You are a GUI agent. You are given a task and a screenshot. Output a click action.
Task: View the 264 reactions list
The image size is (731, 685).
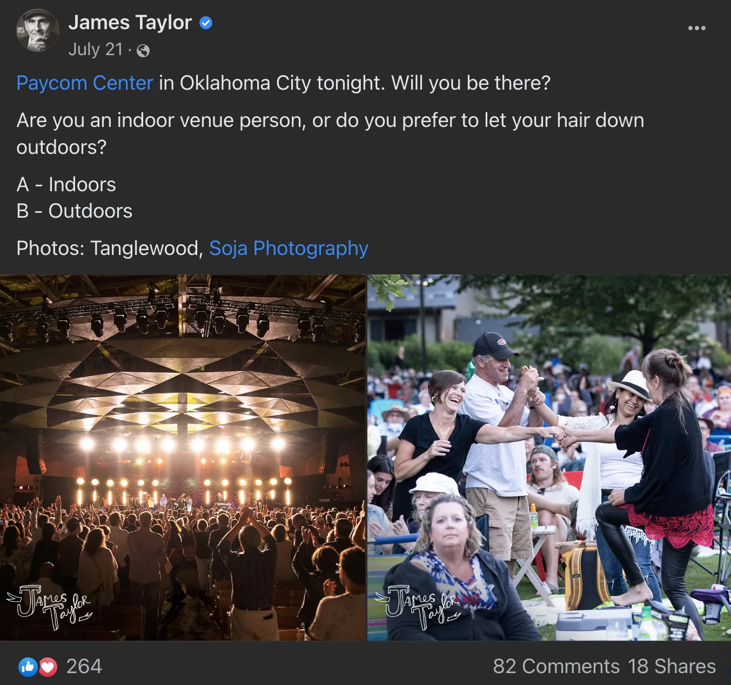84,667
